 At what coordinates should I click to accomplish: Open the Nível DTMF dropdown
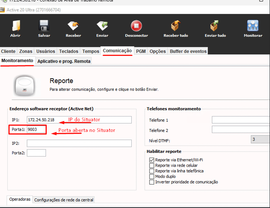[260, 139]
